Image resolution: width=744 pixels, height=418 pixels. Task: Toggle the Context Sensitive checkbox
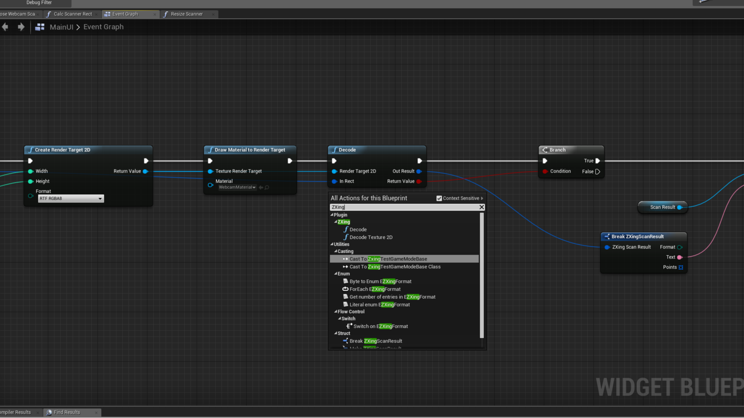click(439, 198)
